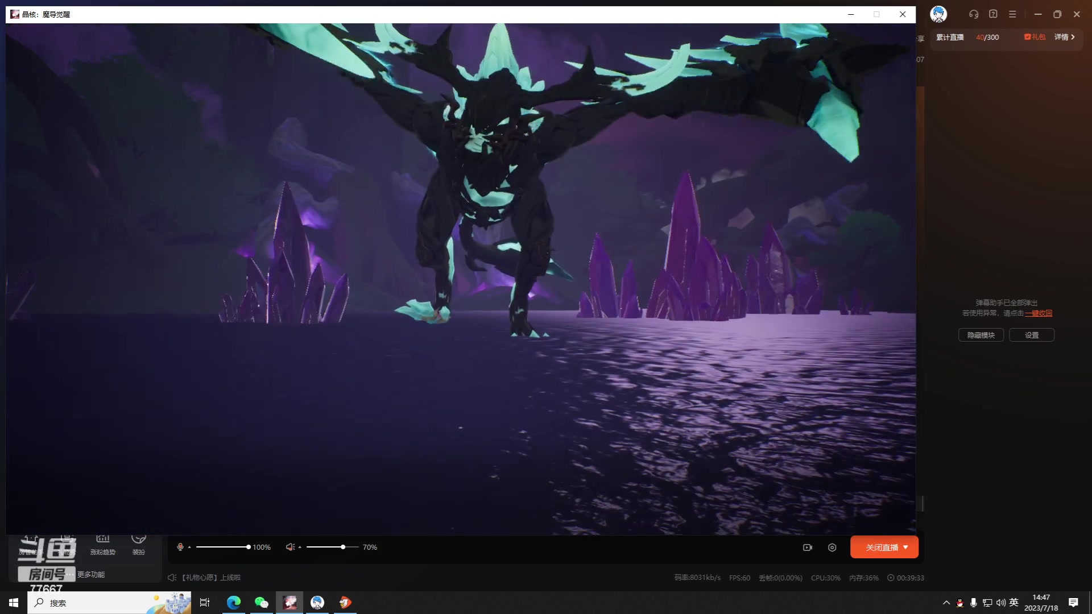Click the 累计直播 40/300 progress text
The width and height of the screenshot is (1092, 614).
click(x=967, y=37)
